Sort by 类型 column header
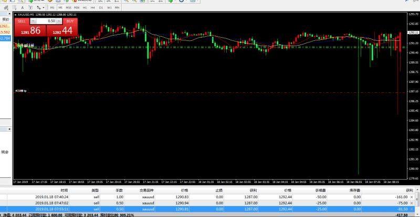The width and height of the screenshot is (420, 217). [x=95, y=190]
